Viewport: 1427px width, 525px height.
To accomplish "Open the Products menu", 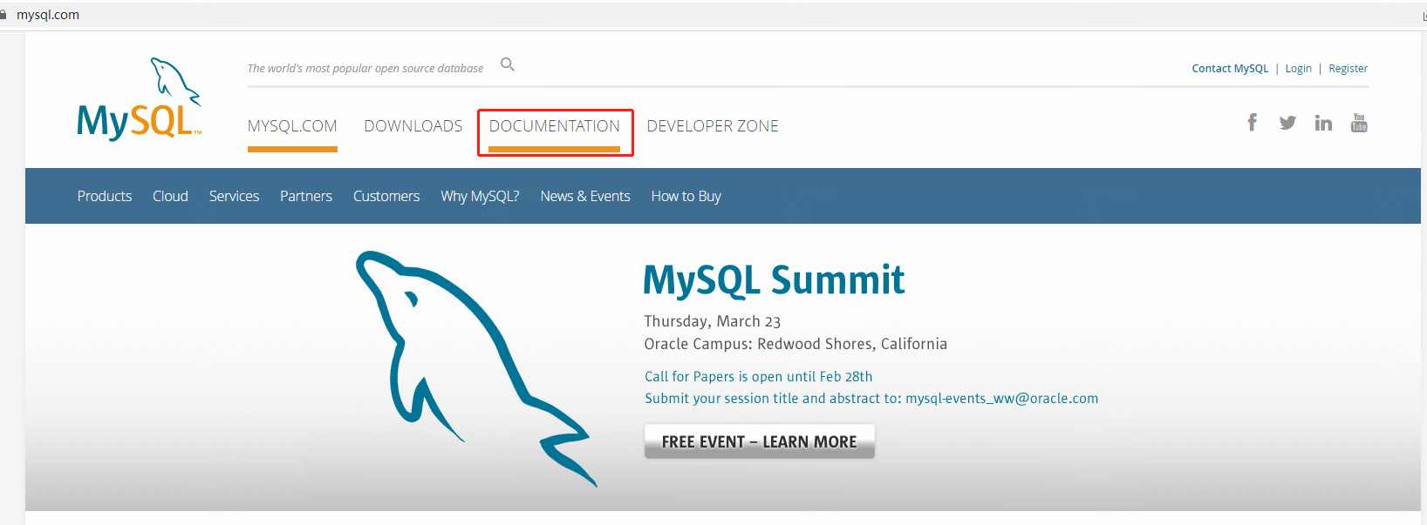I will [105, 196].
